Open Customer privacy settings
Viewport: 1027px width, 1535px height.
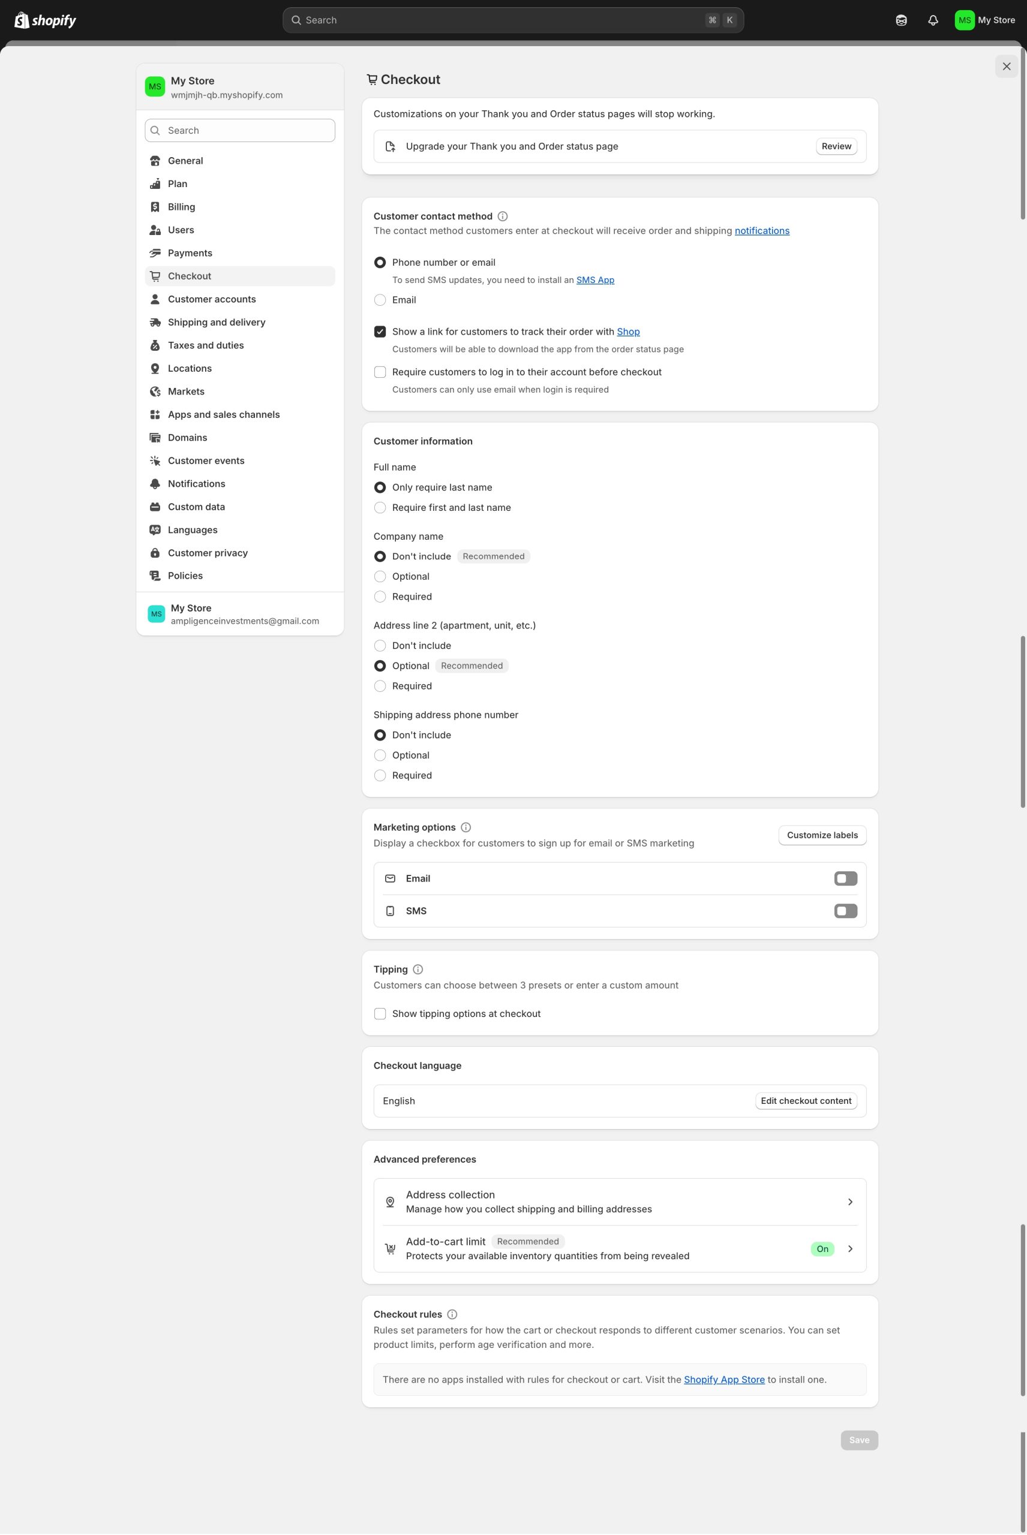point(208,553)
